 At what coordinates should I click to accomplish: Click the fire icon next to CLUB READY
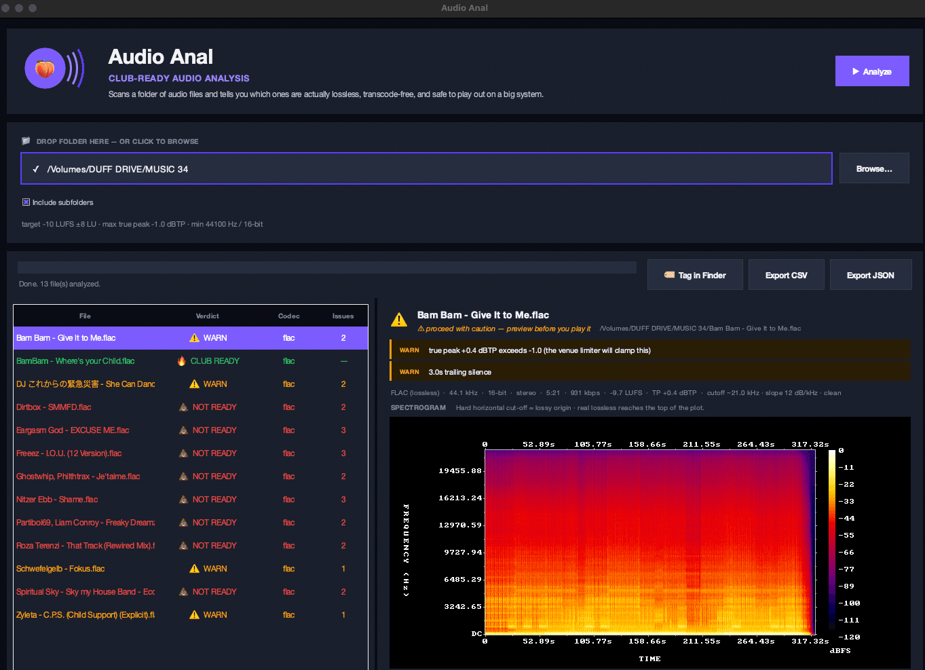[182, 361]
